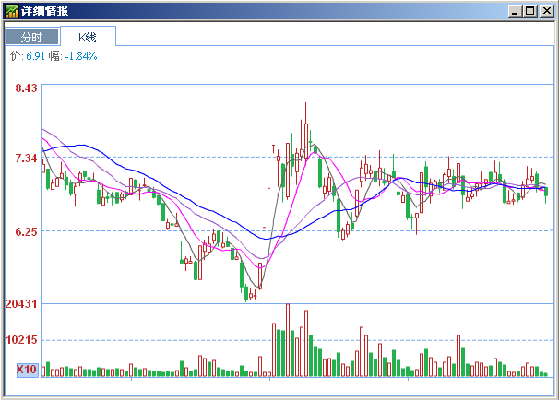Click the tallest red volume bar
Screen dimensions: 559x400
tap(288, 340)
